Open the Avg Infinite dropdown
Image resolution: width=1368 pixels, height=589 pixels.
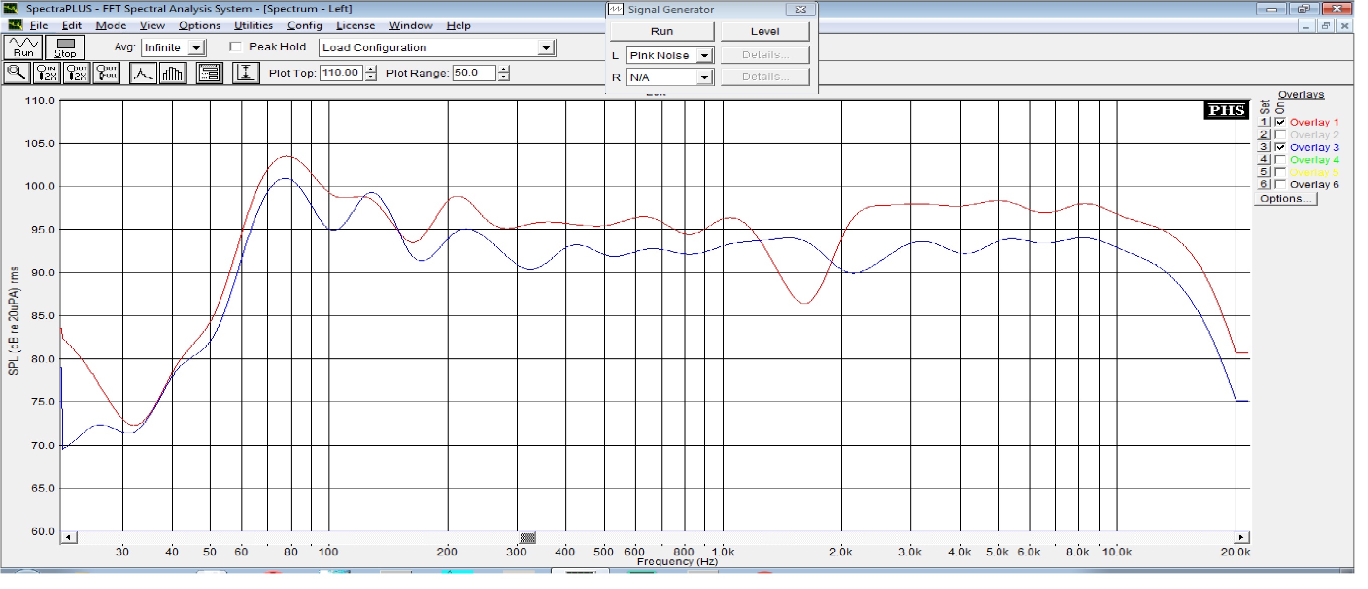[196, 48]
